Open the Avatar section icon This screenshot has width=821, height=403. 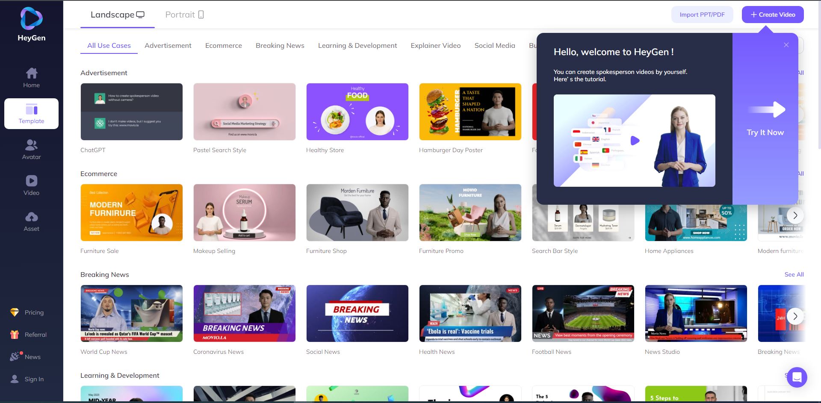(x=32, y=145)
